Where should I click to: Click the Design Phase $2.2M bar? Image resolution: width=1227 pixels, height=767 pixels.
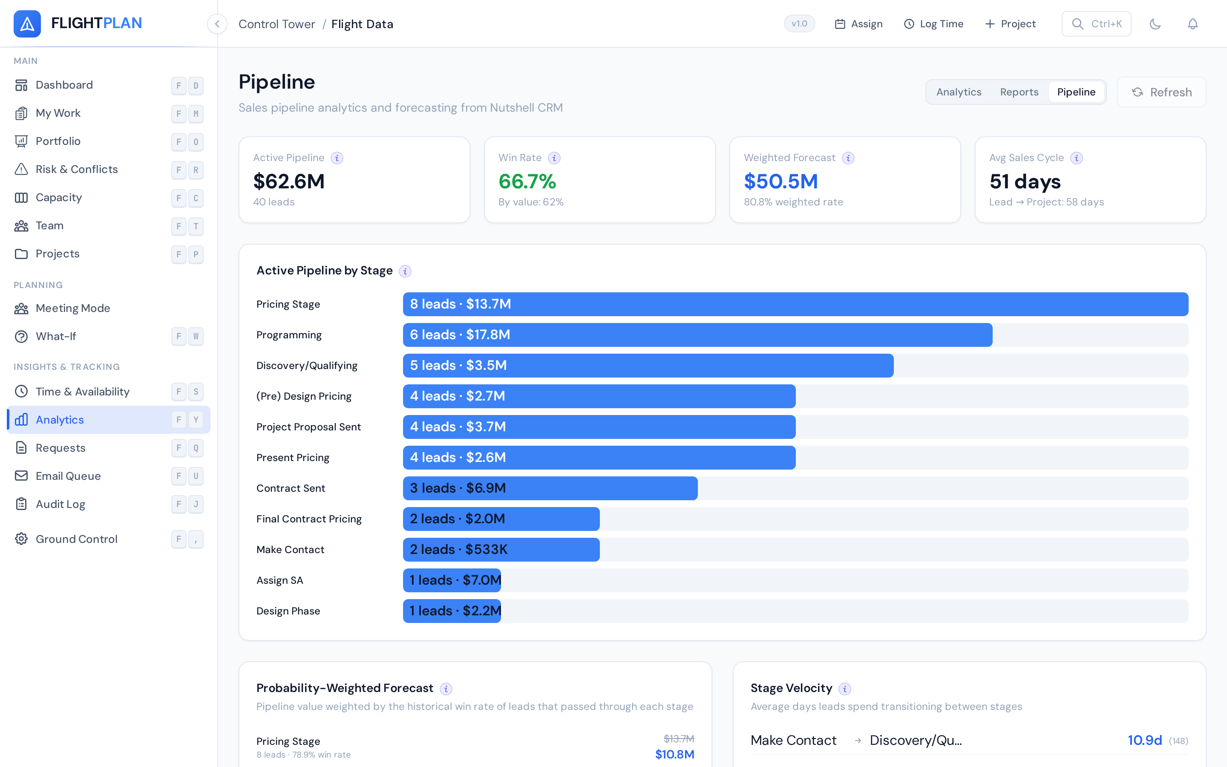click(452, 611)
